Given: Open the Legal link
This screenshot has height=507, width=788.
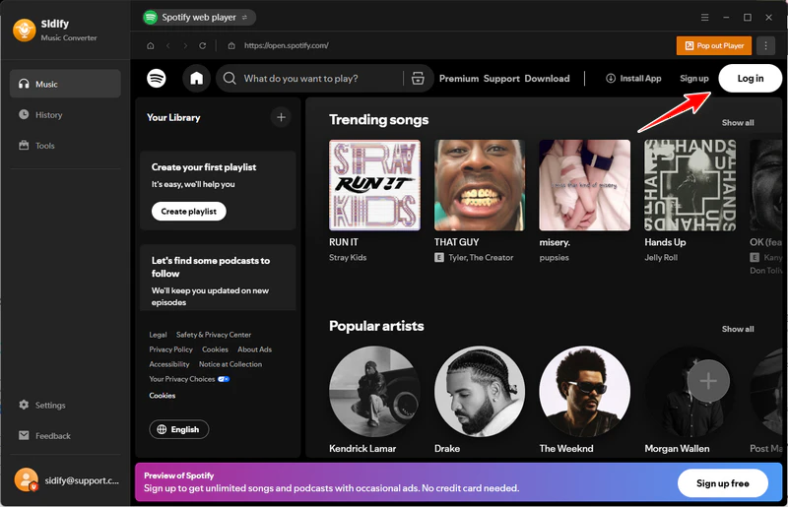Looking at the screenshot, I should (158, 335).
